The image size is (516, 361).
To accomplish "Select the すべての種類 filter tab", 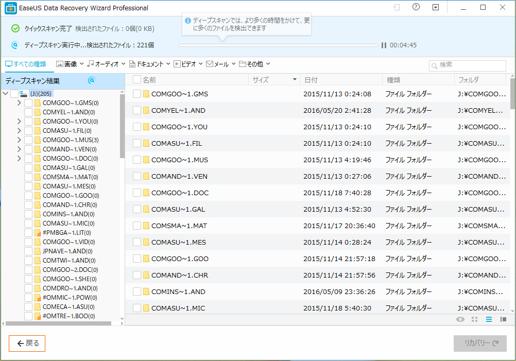I will coord(26,64).
